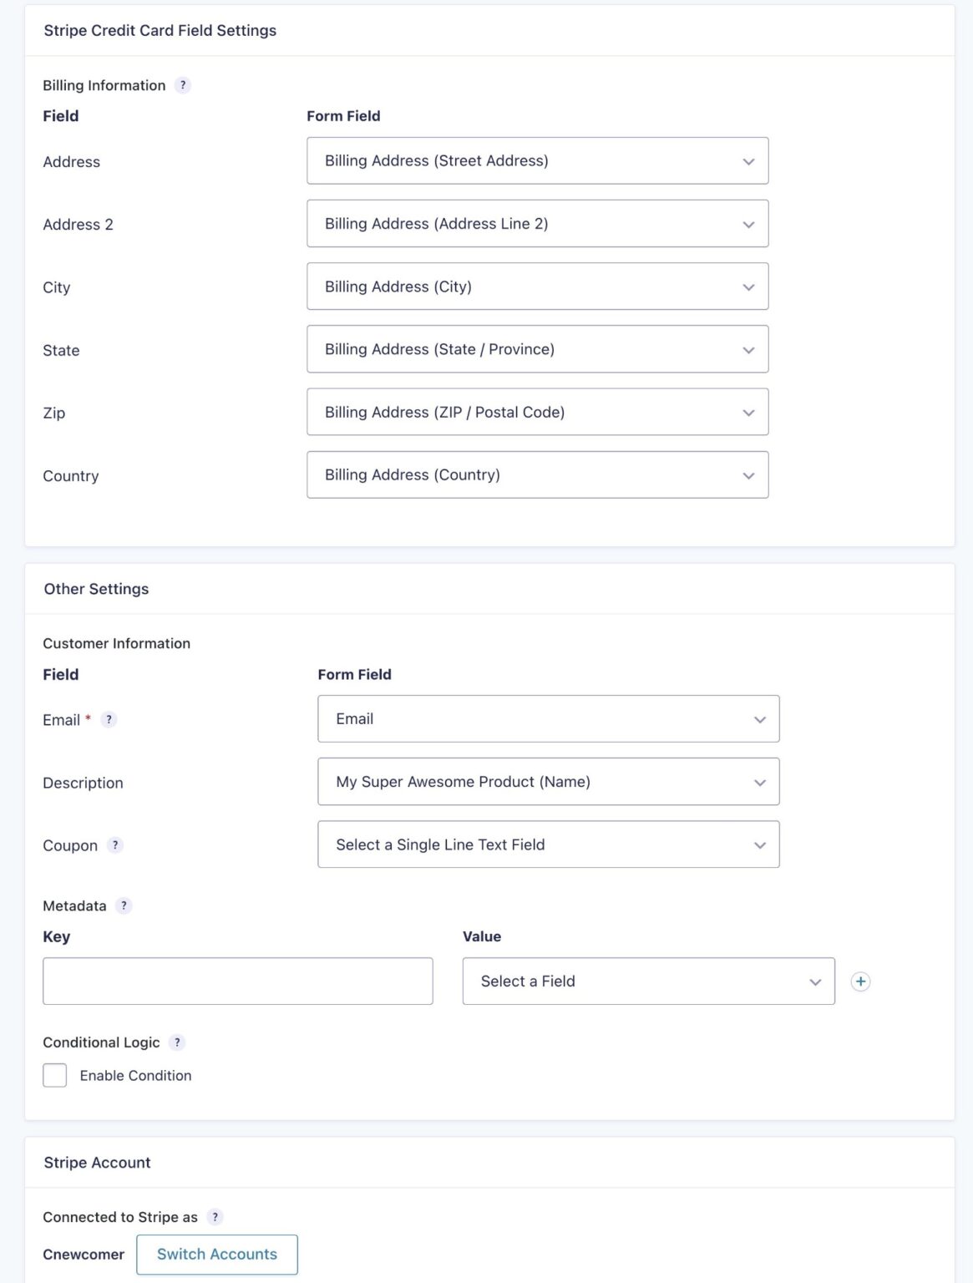Open the City billing address dropdown

pyautogui.click(x=538, y=286)
